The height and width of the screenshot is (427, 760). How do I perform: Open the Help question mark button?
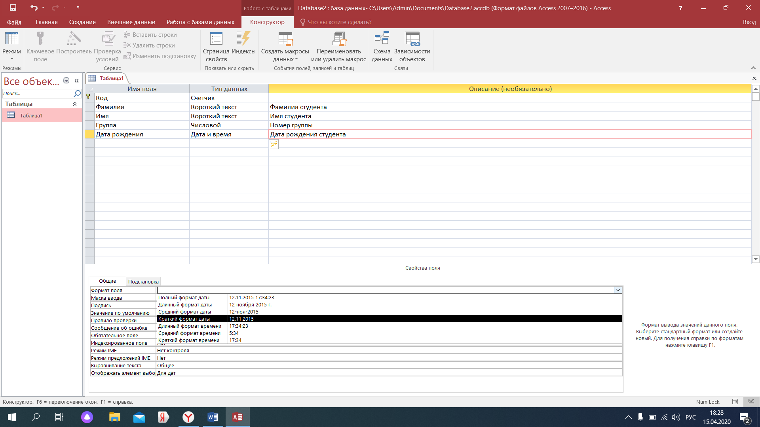tap(680, 8)
